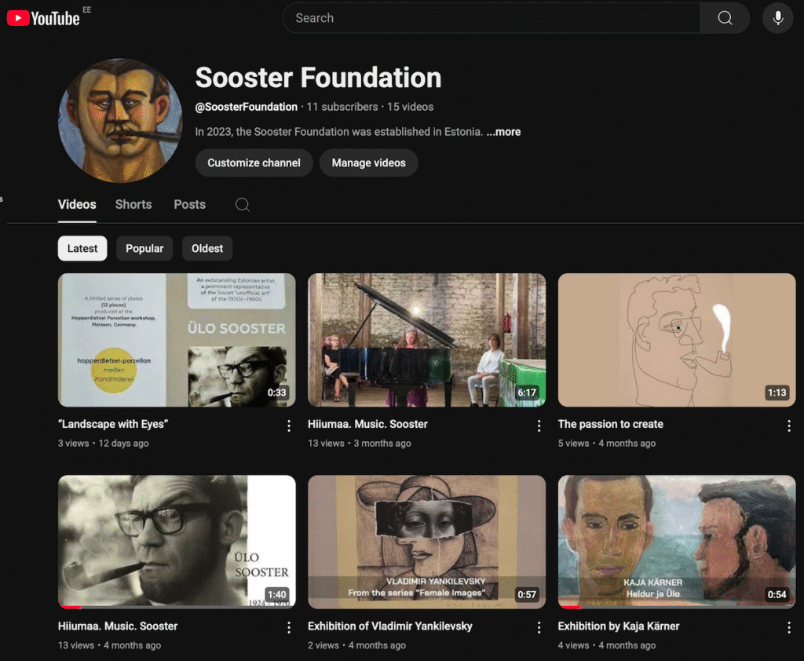This screenshot has height=661, width=804.
Task: Open the "Landscape with Eyes" video title
Action: point(113,424)
